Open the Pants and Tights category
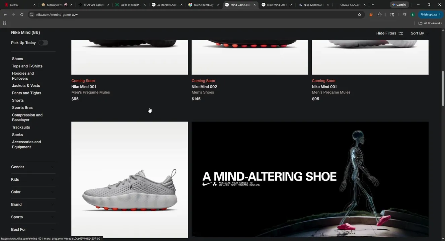 point(26,93)
